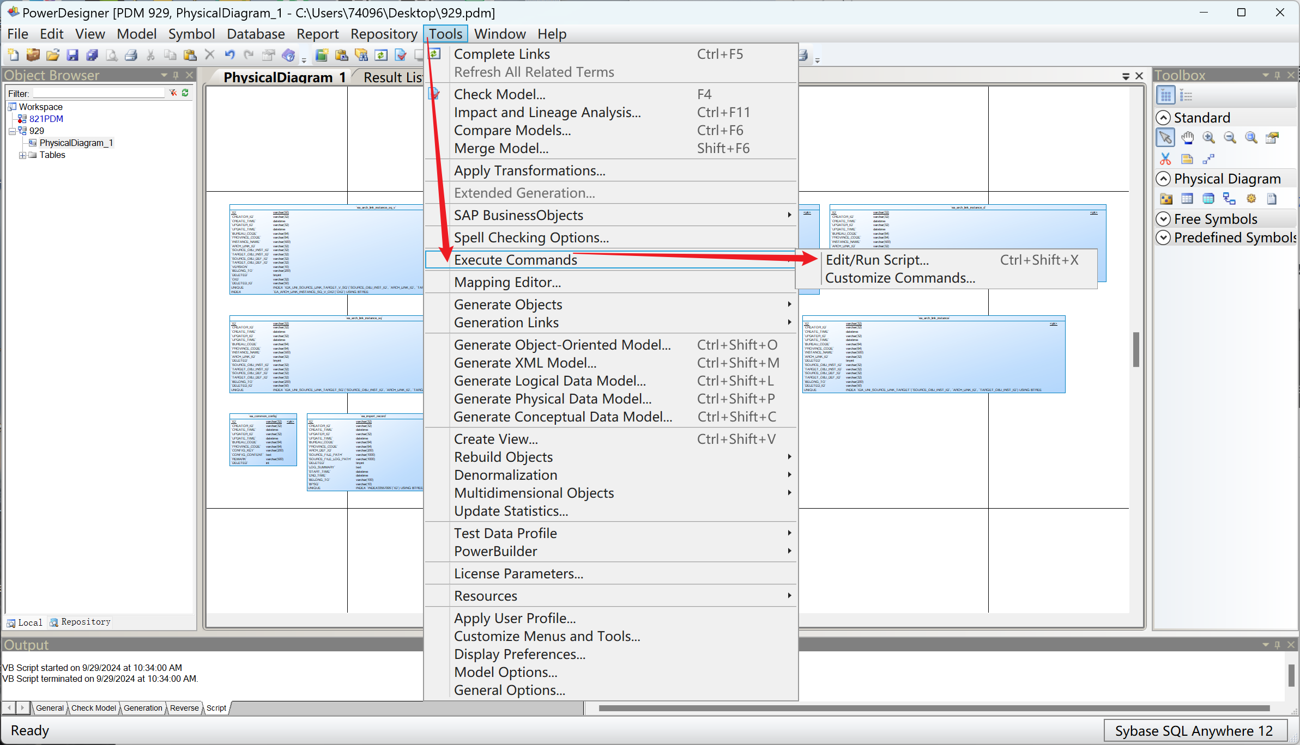Choose the Table tool in Physical Diagram
Image resolution: width=1300 pixels, height=745 pixels.
(1187, 199)
